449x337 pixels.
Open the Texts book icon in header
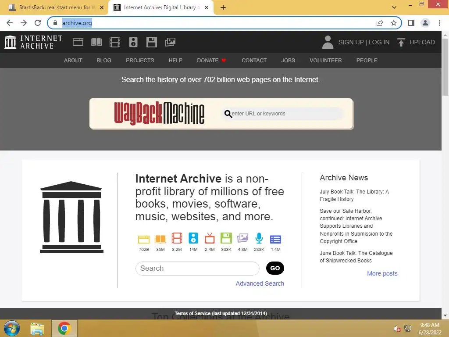tap(96, 42)
